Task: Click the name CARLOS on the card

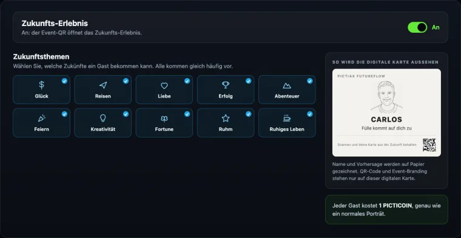Action: click(386, 119)
